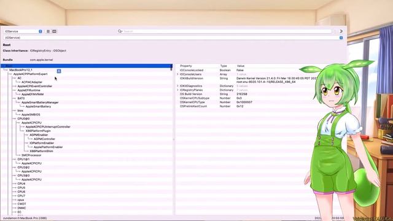Select the OSKernelCPUSubtype property
This screenshot has height=221, width=393.
(x=195, y=98)
